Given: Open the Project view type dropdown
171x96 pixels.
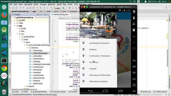Looking at the screenshot, I should [36, 14].
